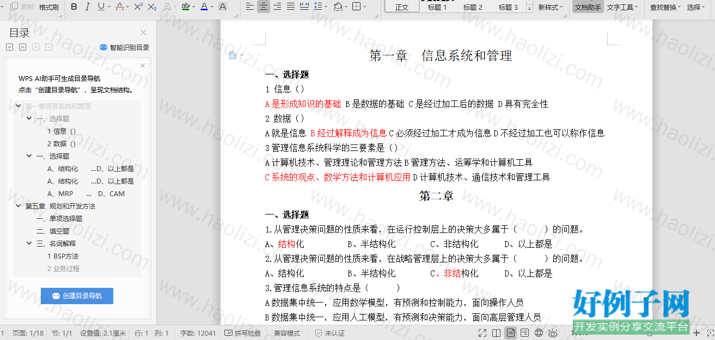Click the 页面: 1/18 page indicator
Screen dimensions: 715x340
(28, 333)
